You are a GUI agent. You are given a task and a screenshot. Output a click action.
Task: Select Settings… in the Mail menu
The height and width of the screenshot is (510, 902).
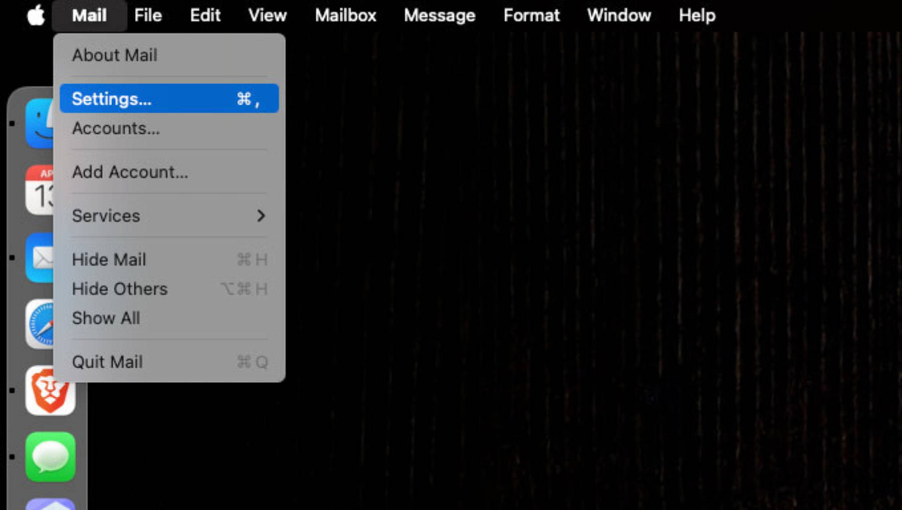pyautogui.click(x=169, y=99)
